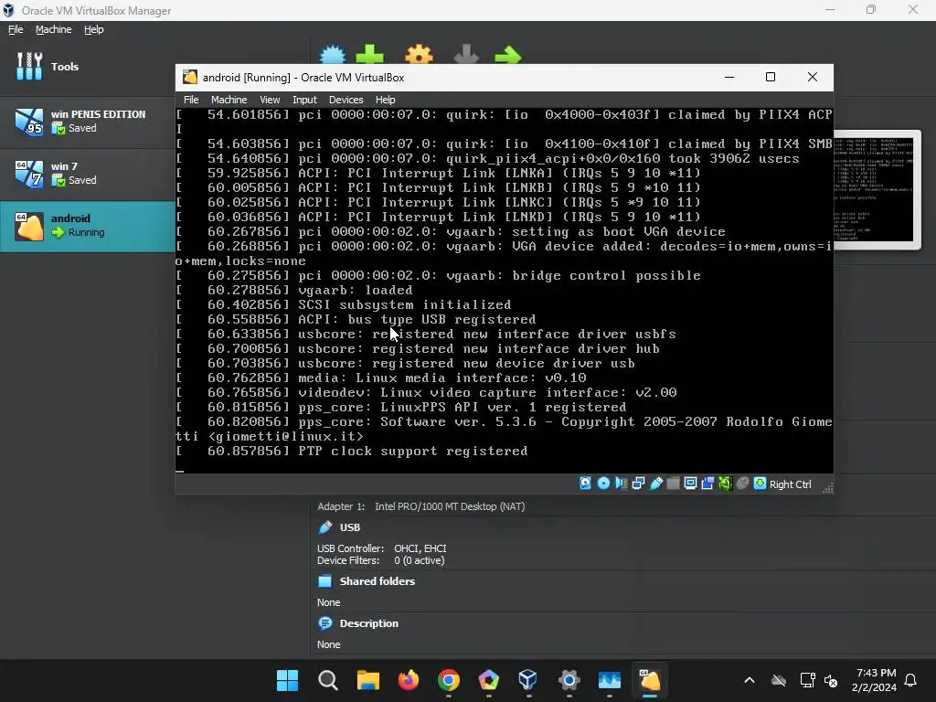This screenshot has width=936, height=702.
Task: Open Devices menu in android VM window
Action: click(346, 100)
